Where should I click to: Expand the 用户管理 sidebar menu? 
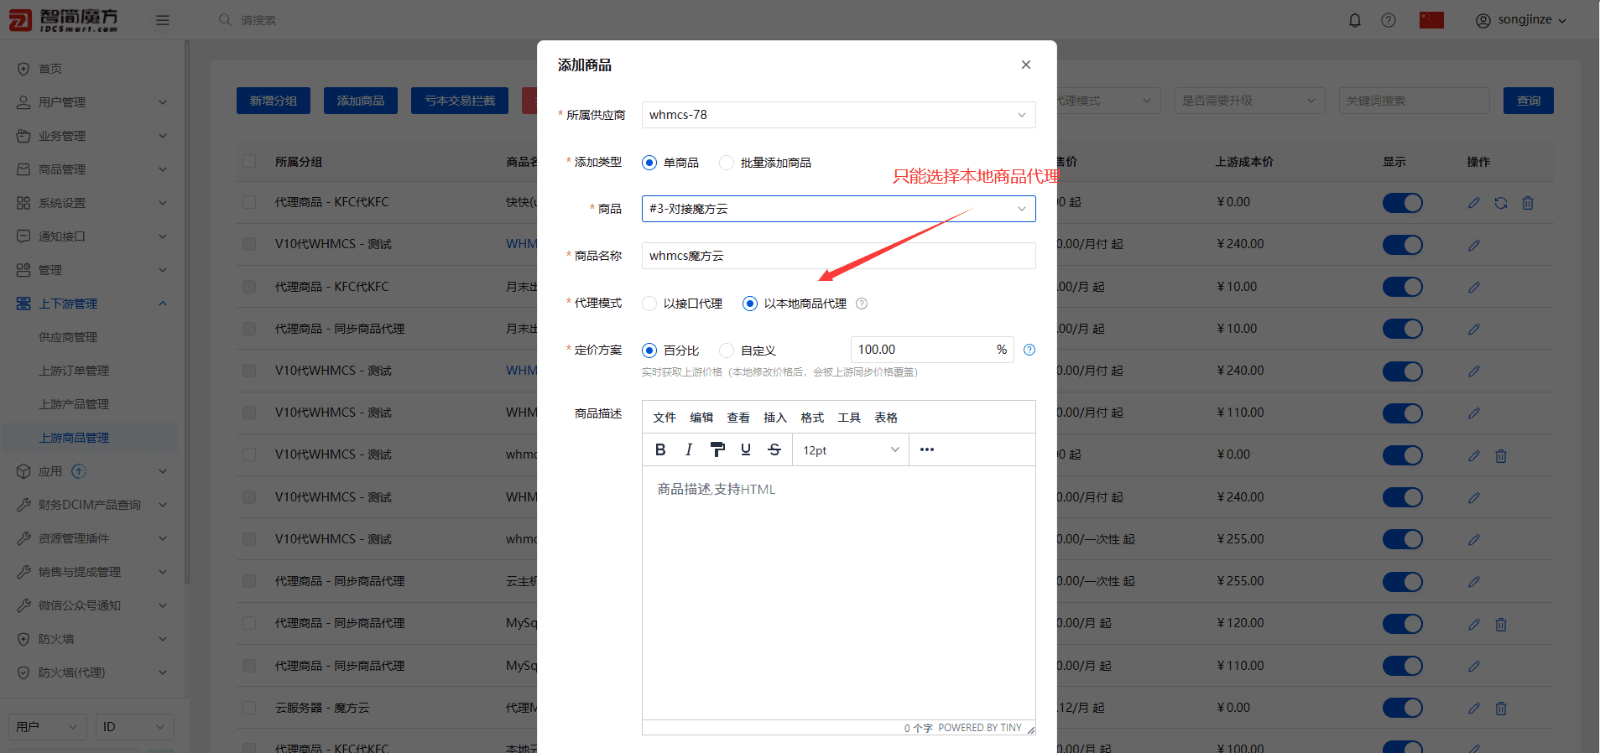(x=92, y=102)
